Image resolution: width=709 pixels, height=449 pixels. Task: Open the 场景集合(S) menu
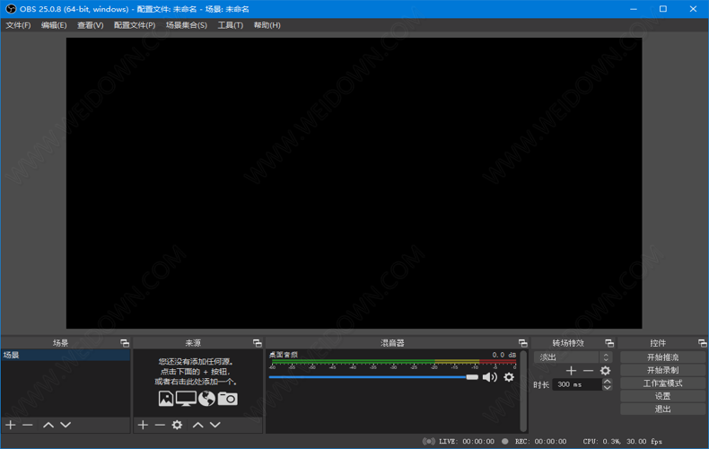pos(187,25)
